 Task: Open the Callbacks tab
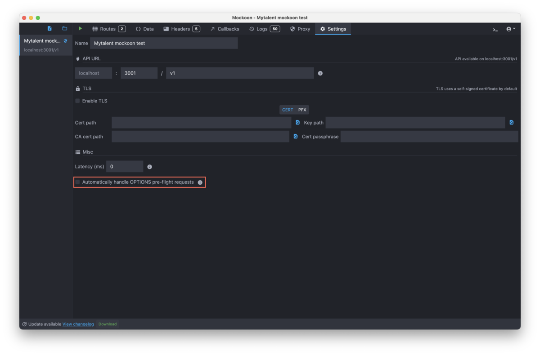[225, 29]
